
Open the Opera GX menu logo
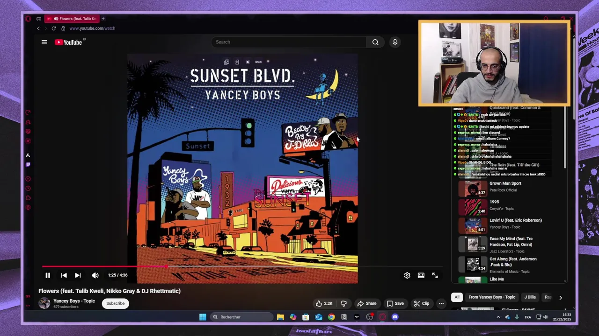coord(28,19)
